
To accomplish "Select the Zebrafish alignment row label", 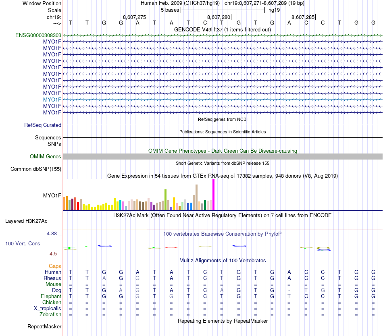I will 50,314.
